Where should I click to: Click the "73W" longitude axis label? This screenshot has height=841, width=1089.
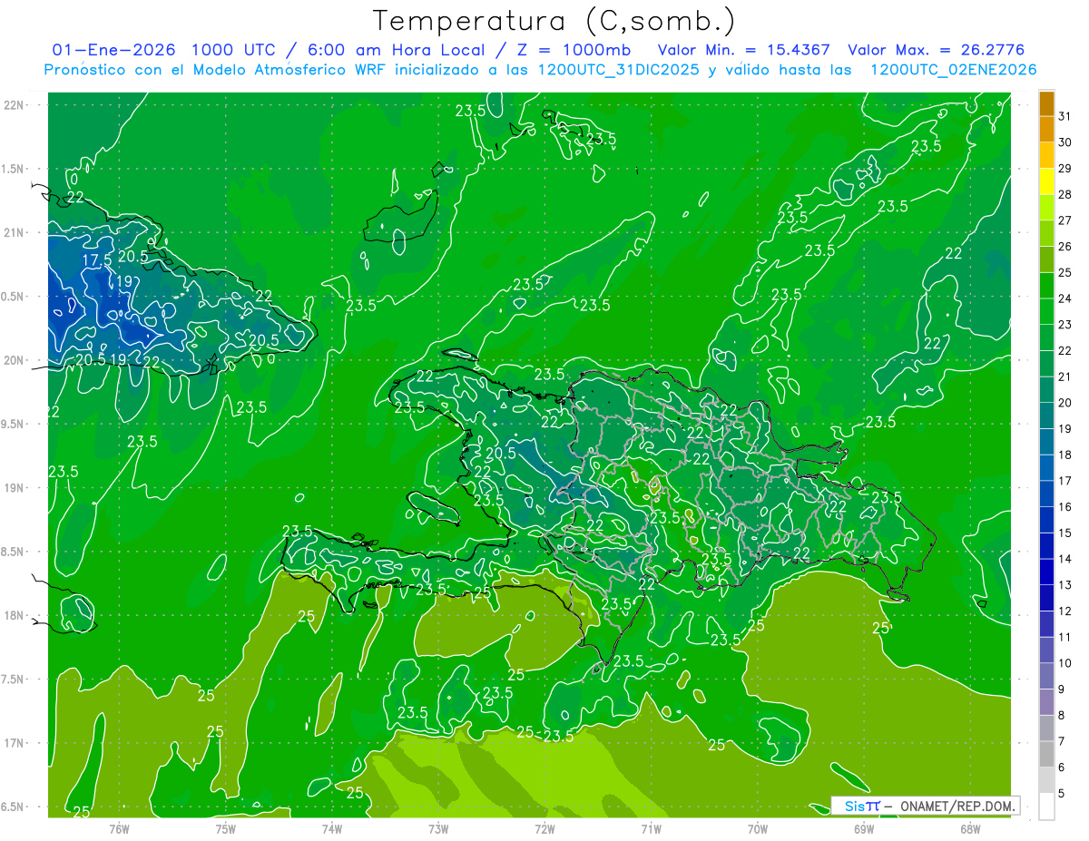438,828
